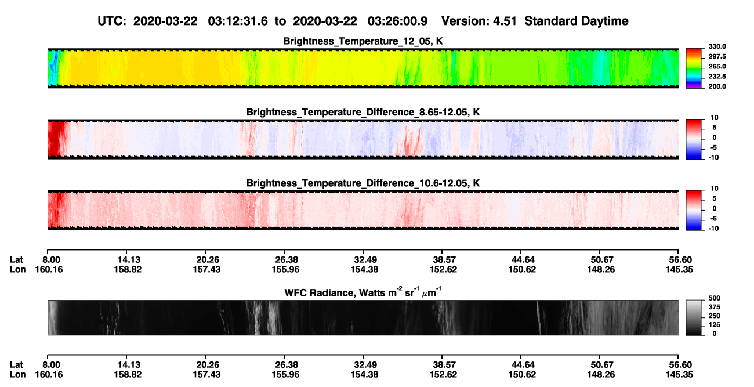
Task: Click longitude 155.96 on axis under WFC panel
Action: coord(284,375)
